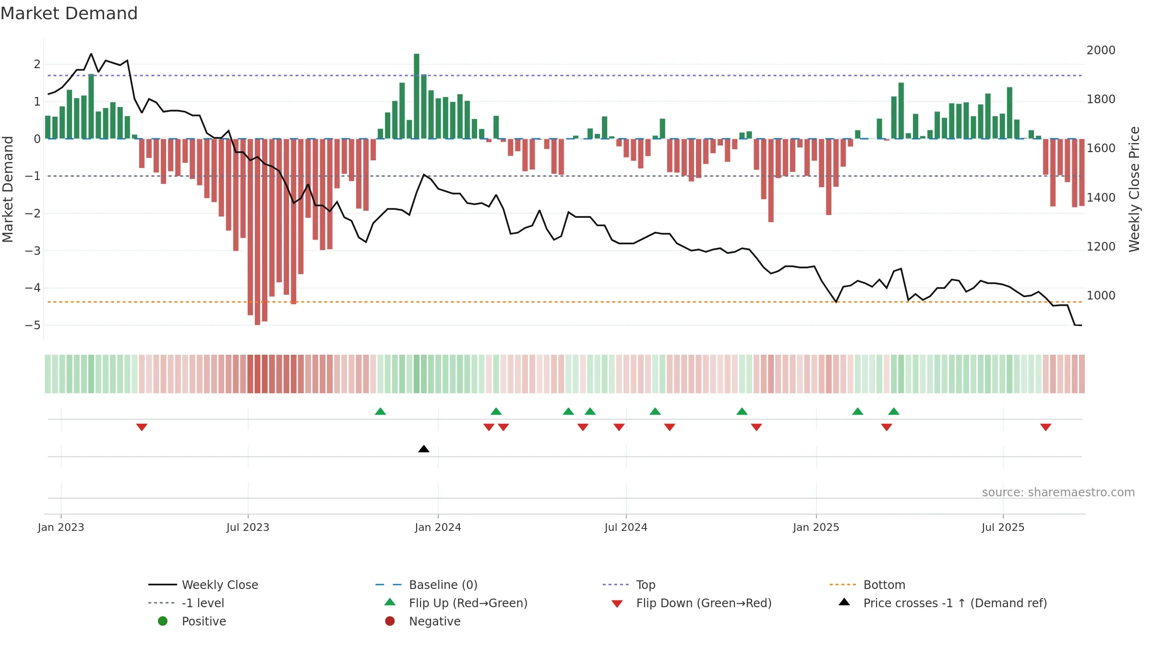Click the Weekly Close Price axis title
Viewport: 1152px width, 648px height.
(x=1134, y=189)
